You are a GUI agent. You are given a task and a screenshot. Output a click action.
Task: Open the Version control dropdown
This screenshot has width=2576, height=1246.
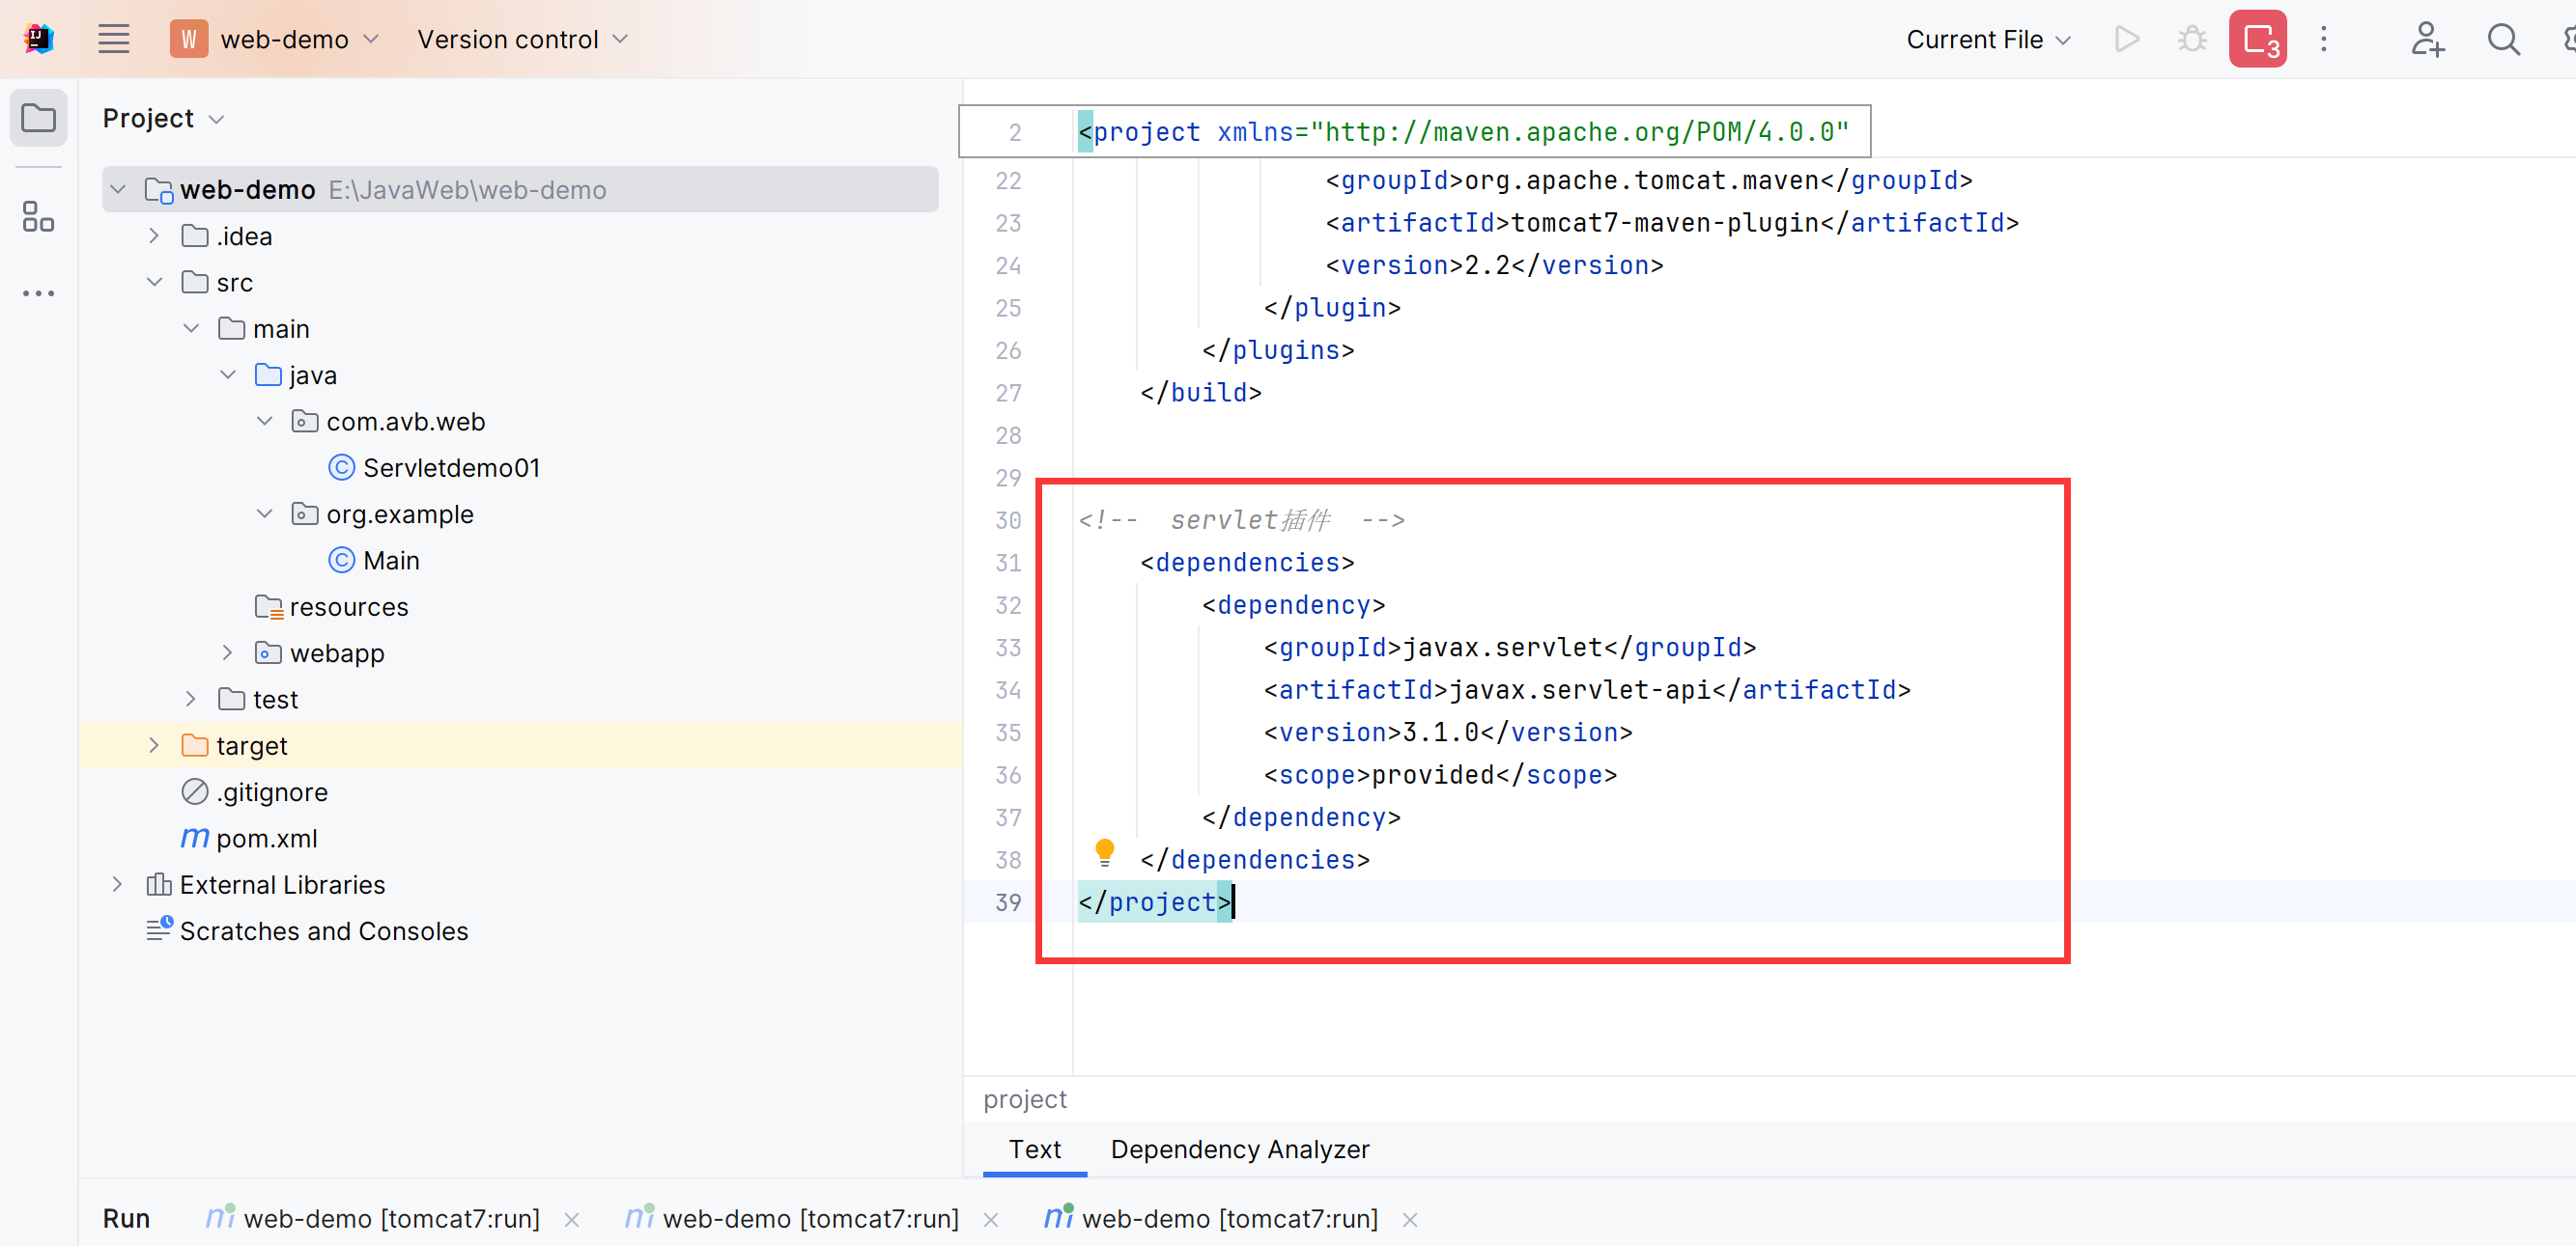pyautogui.click(x=522, y=39)
